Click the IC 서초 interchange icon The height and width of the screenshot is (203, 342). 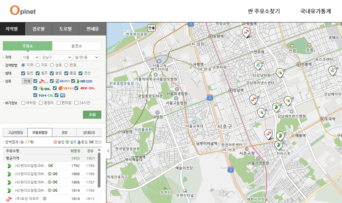coord(225,150)
